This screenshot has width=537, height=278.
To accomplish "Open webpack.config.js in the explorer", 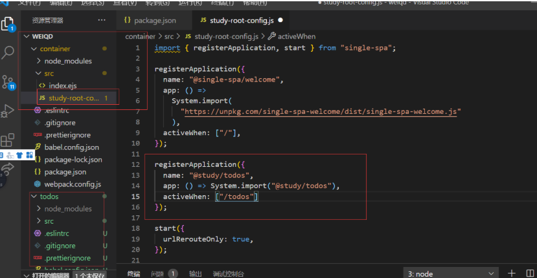I will pyautogui.click(x=73, y=184).
